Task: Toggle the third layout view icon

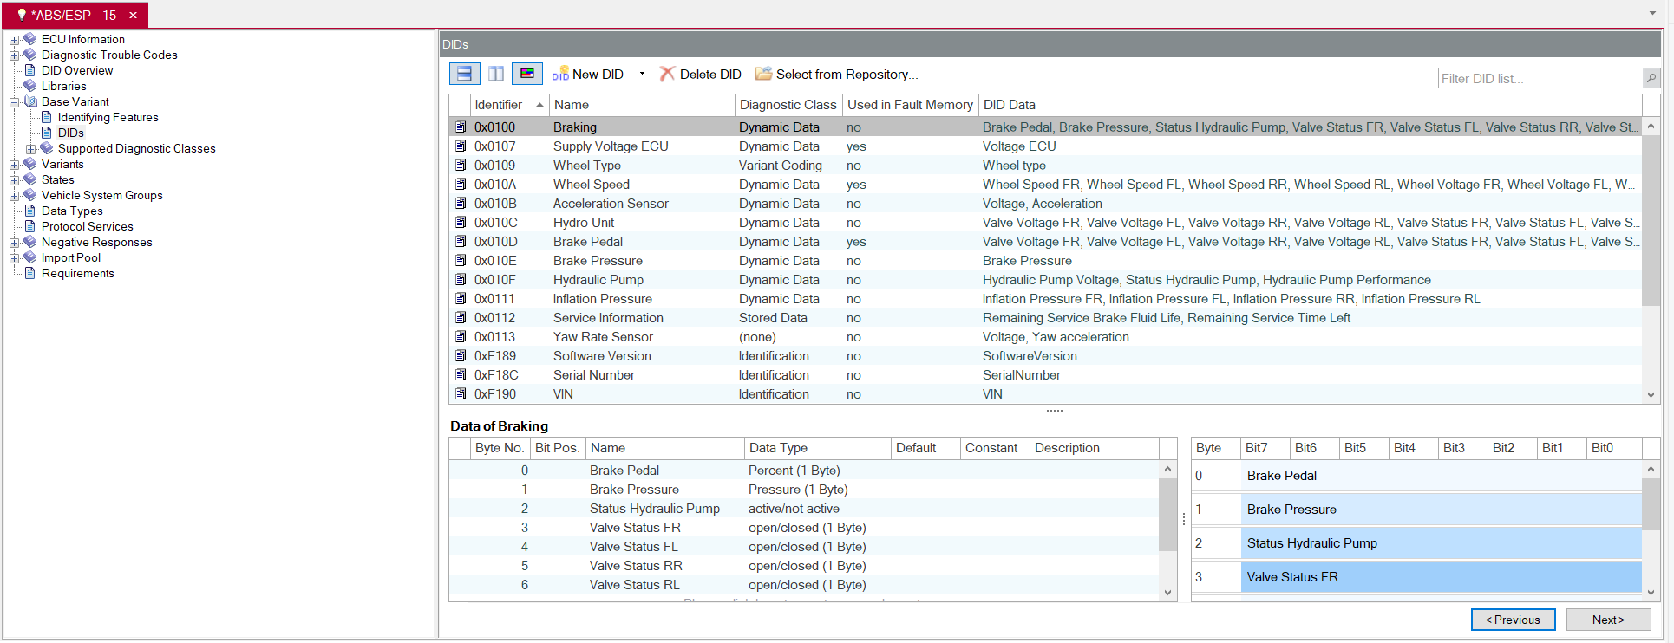Action: [526, 74]
